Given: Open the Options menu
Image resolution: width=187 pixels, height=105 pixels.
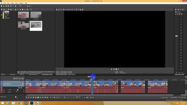Looking at the screenshot, I should (x=21, y=3).
